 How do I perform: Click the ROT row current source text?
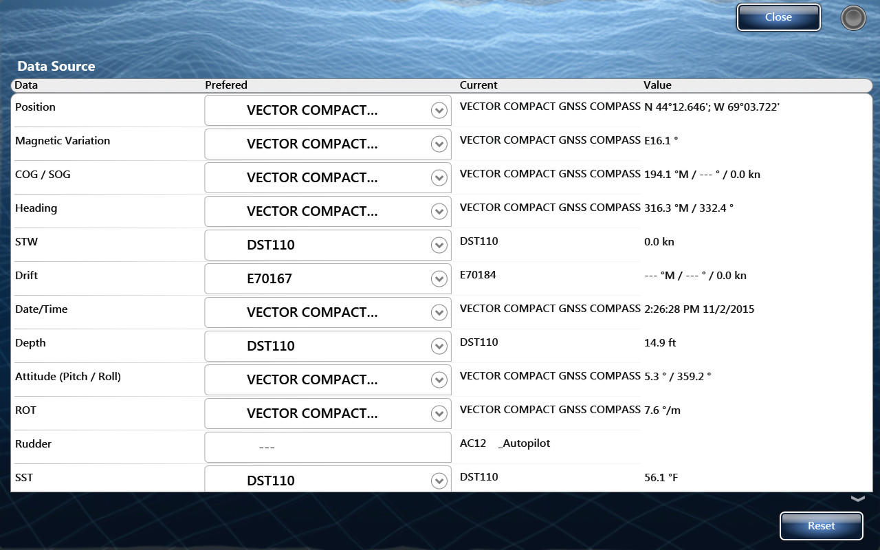tap(550, 409)
